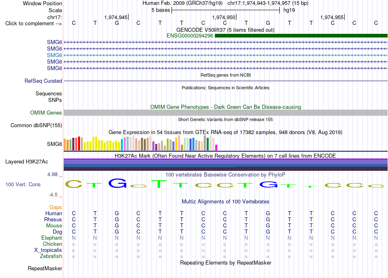Click the gray OMIM Genes bar
The width and height of the screenshot is (388, 278).
coord(225,113)
